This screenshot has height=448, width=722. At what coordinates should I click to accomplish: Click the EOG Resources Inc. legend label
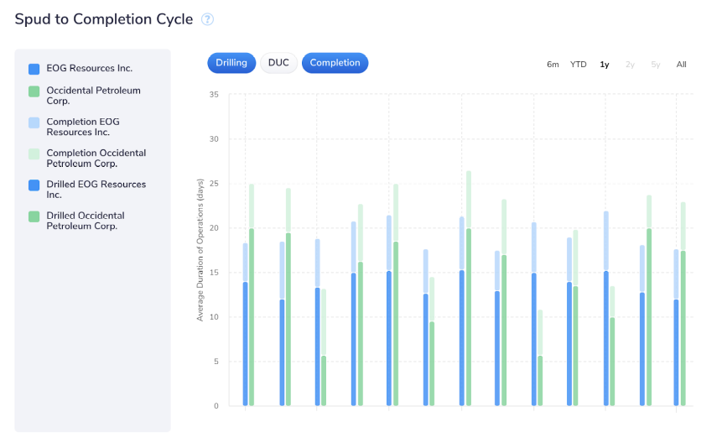click(89, 69)
